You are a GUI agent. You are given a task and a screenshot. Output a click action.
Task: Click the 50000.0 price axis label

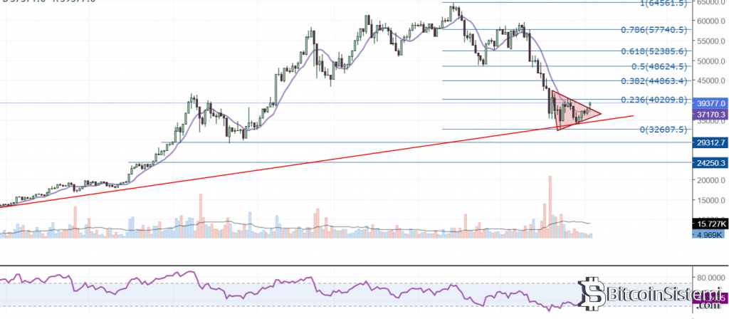point(709,61)
